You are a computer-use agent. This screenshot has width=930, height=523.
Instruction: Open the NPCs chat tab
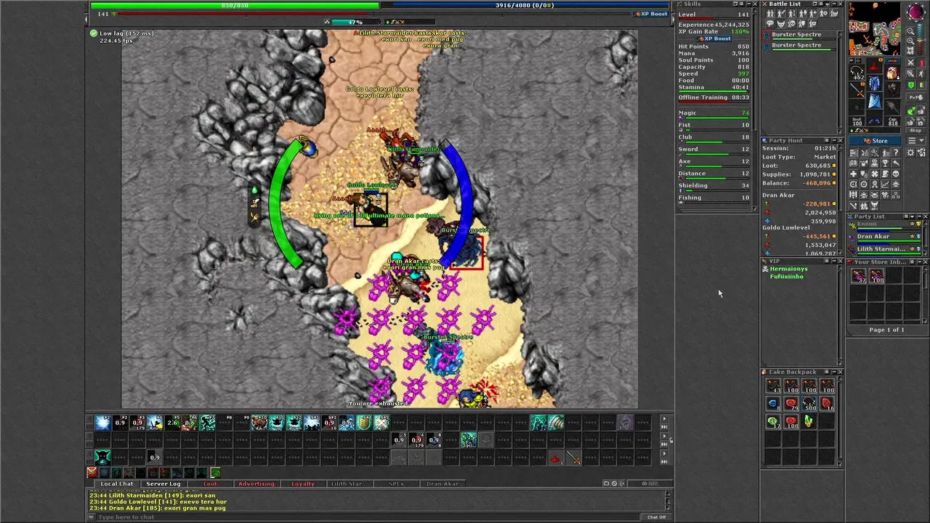pyautogui.click(x=396, y=484)
